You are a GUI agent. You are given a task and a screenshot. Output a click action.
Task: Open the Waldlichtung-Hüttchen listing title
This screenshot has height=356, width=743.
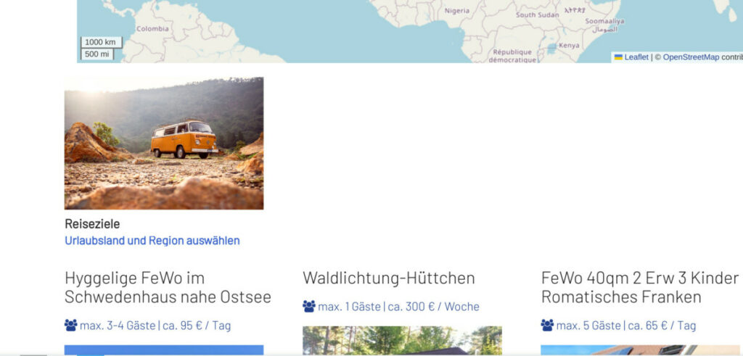[389, 278]
